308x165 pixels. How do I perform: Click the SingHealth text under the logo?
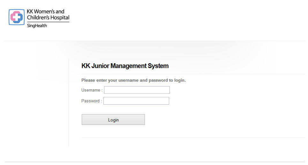(37, 26)
